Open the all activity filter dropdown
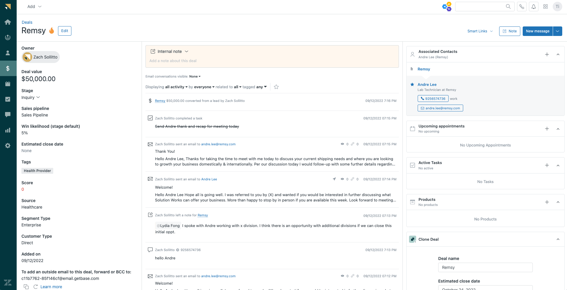Viewport: 567px width, 290px height. (x=176, y=87)
